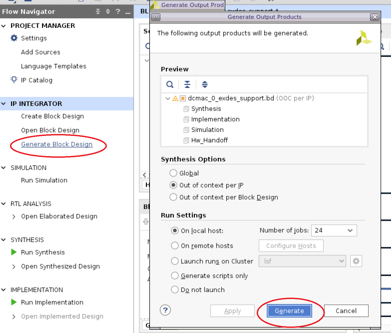Open Generate Block Design link
Viewport: 391px width, 333px height.
coord(57,144)
